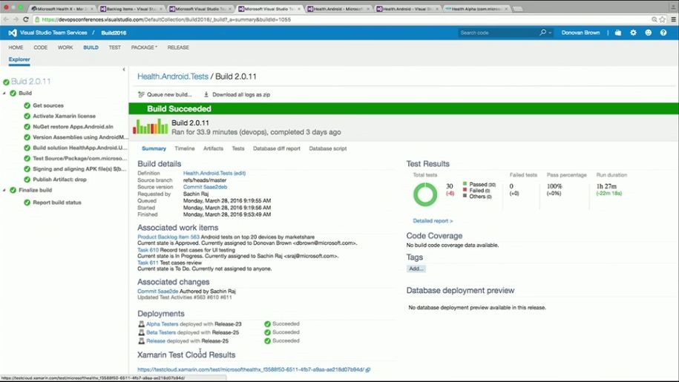Click green check next to Get sources
The height and width of the screenshot is (382, 679).
coord(27,105)
